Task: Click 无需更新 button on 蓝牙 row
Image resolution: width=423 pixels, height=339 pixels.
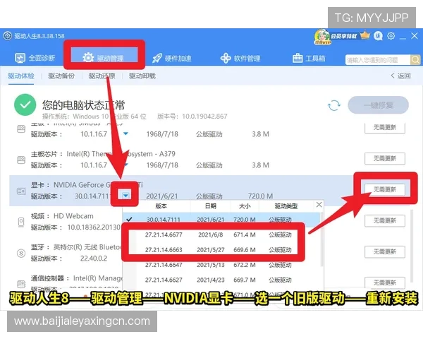Action: click(385, 251)
